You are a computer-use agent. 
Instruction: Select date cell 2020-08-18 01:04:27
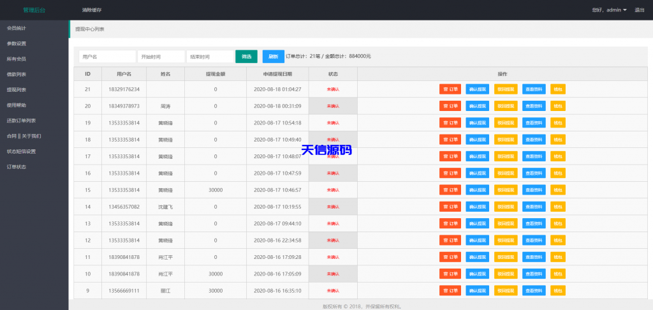277,89
